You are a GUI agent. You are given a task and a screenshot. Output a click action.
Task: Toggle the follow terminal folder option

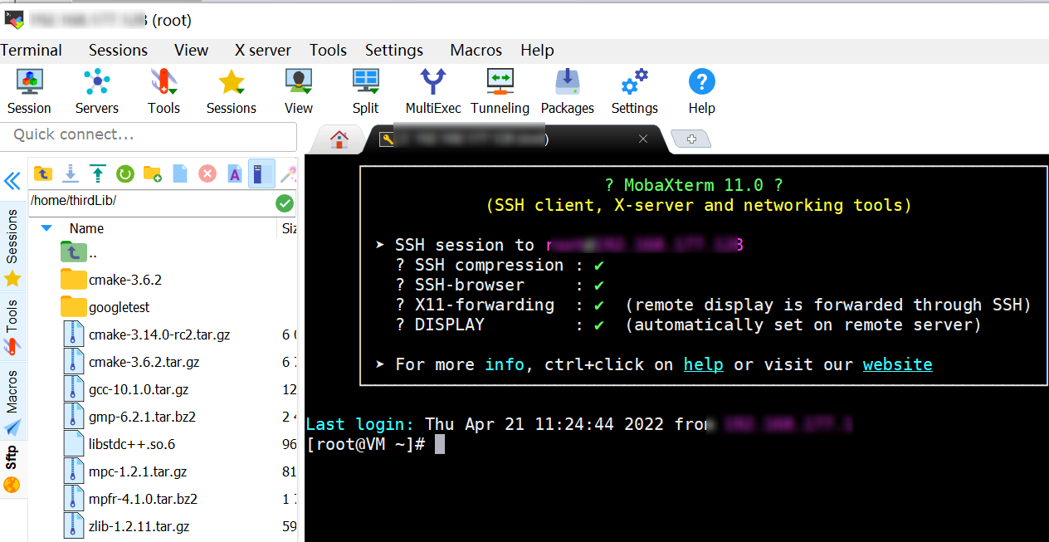(262, 174)
